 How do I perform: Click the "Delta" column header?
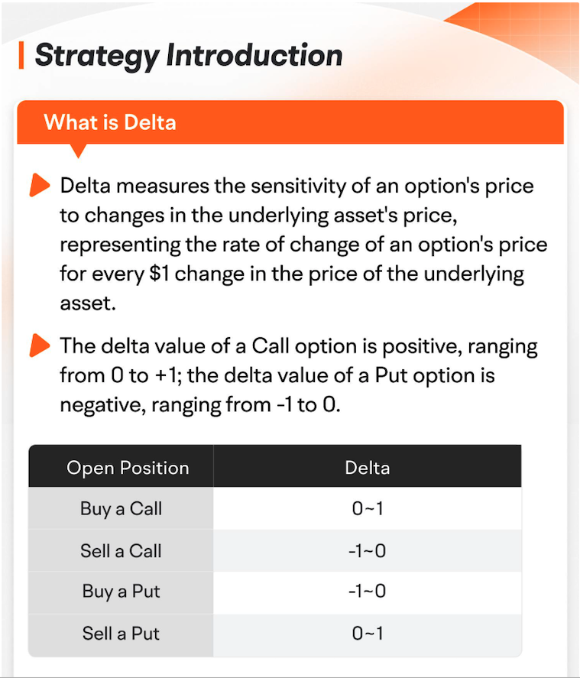click(x=367, y=468)
